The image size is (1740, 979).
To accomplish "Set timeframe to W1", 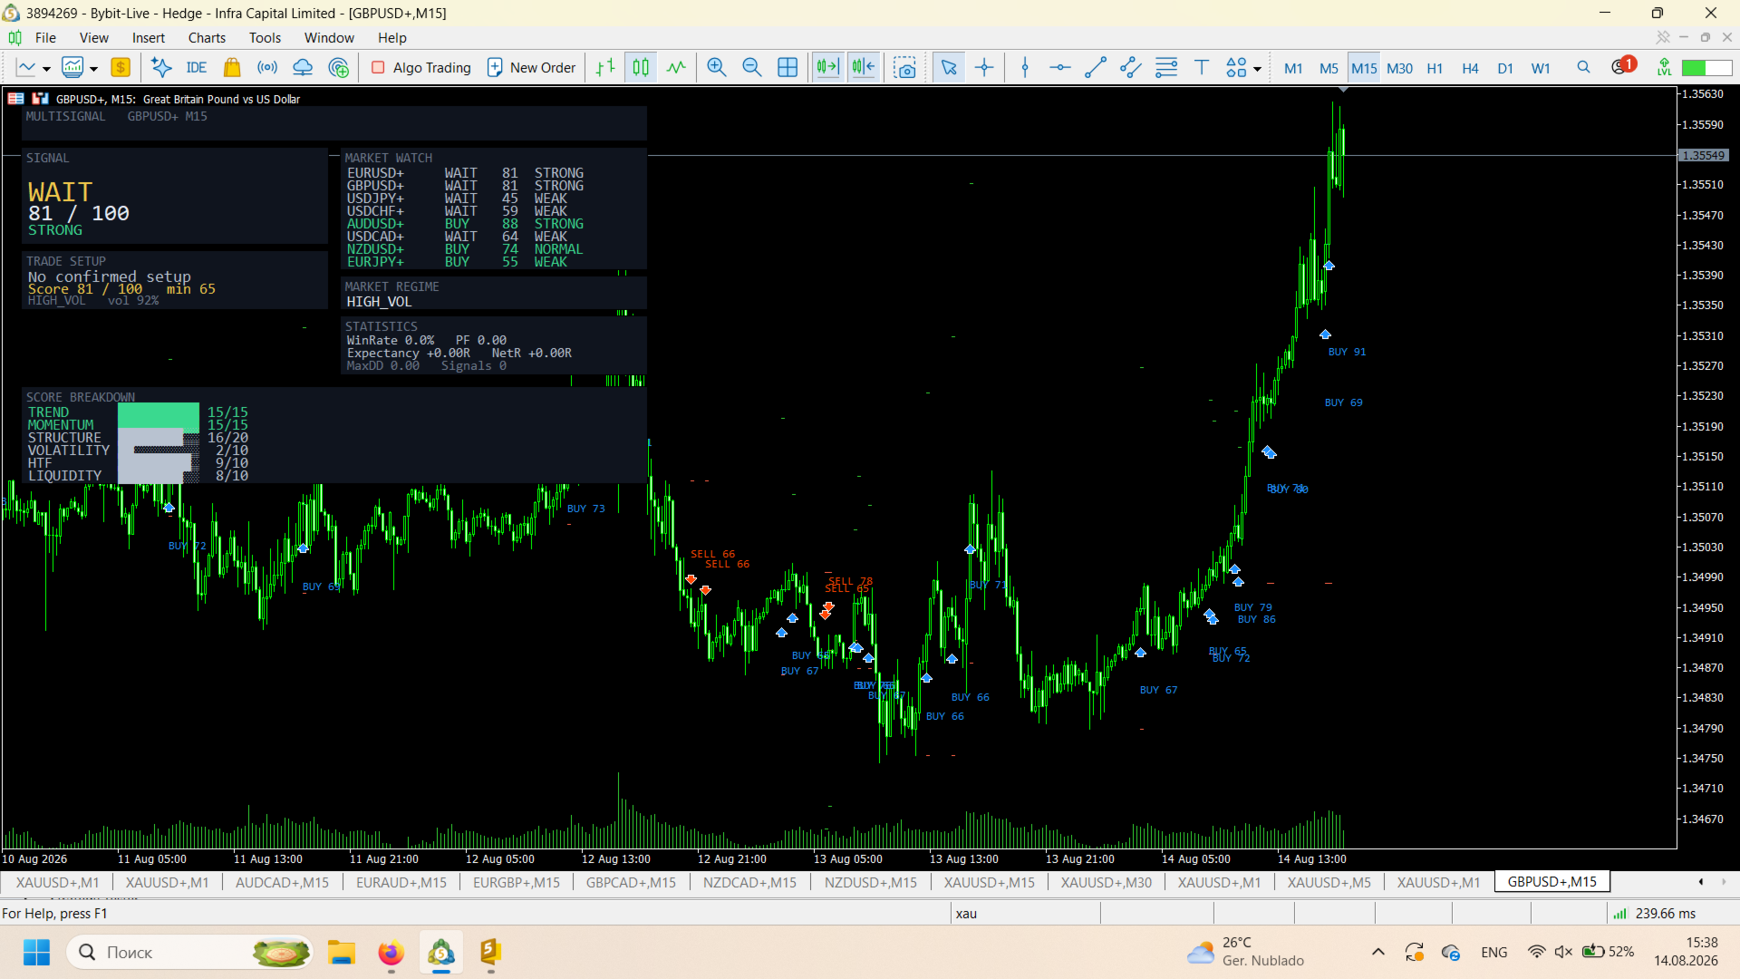I will pos(1541,68).
